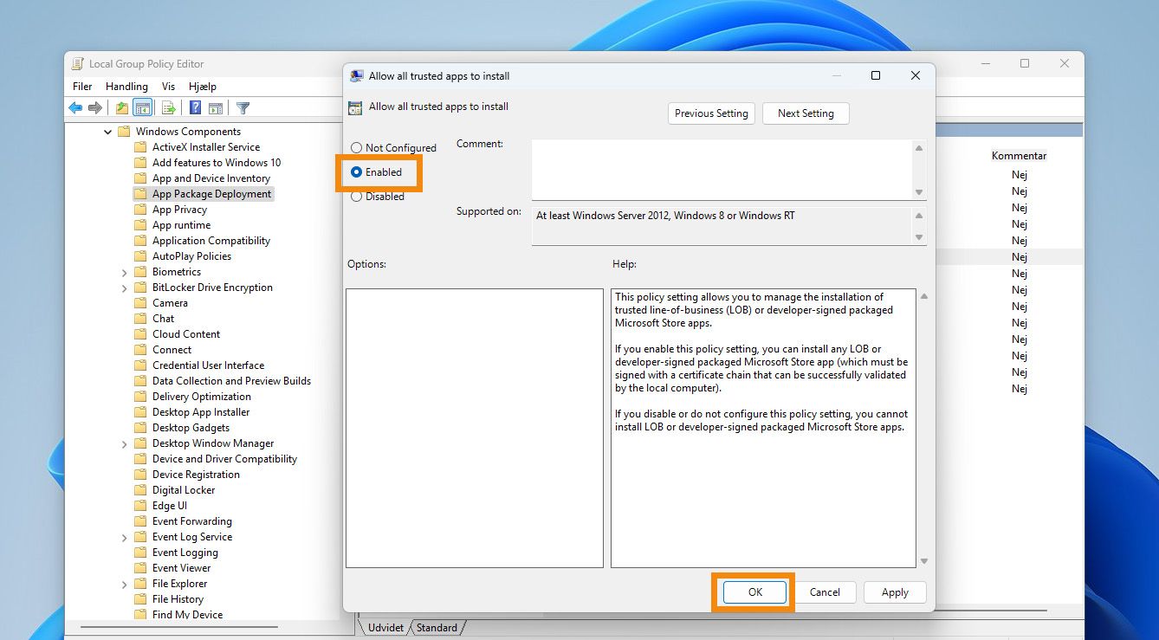Switch to the Standard tab
The image size is (1159, 640).
437,628
